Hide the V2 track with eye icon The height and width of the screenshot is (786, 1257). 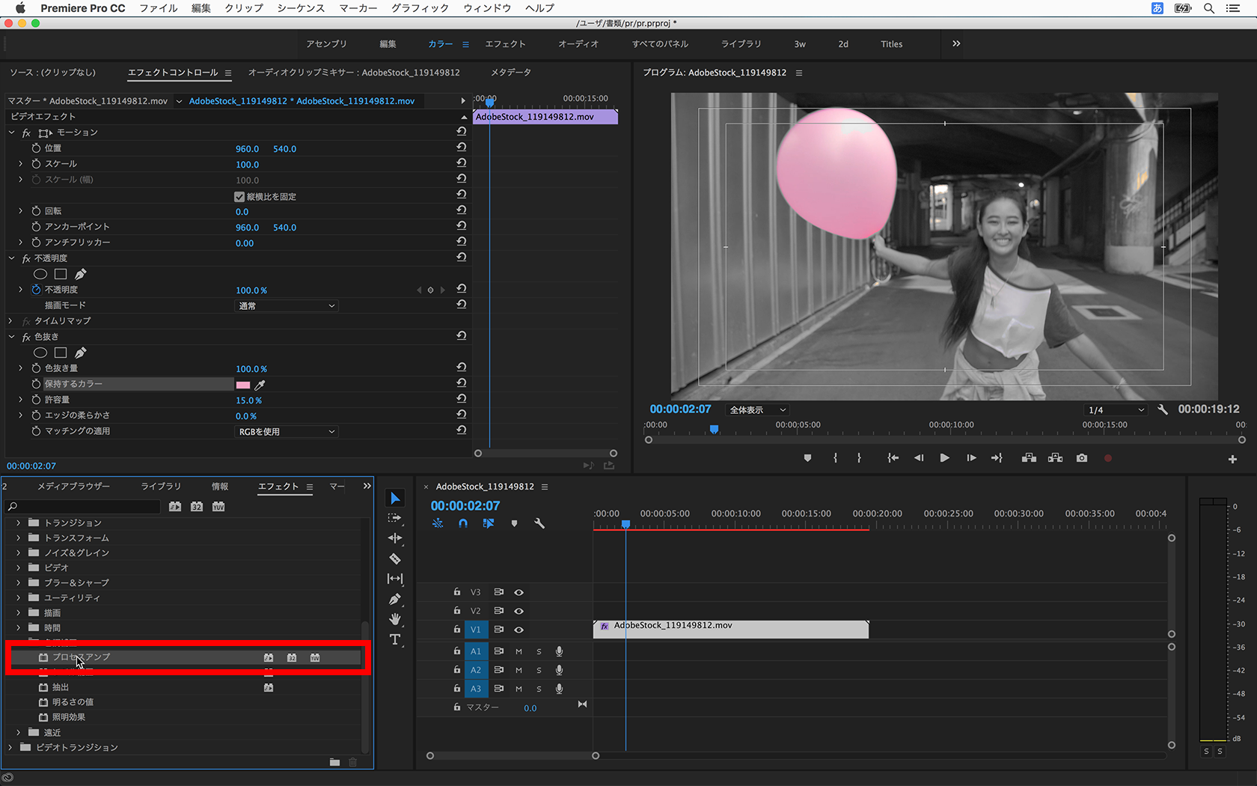519,611
